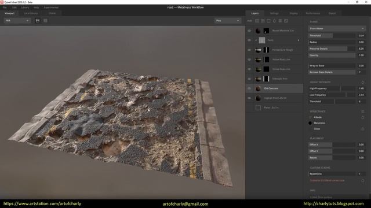Hide the Painted Line Rough layer

249,50
